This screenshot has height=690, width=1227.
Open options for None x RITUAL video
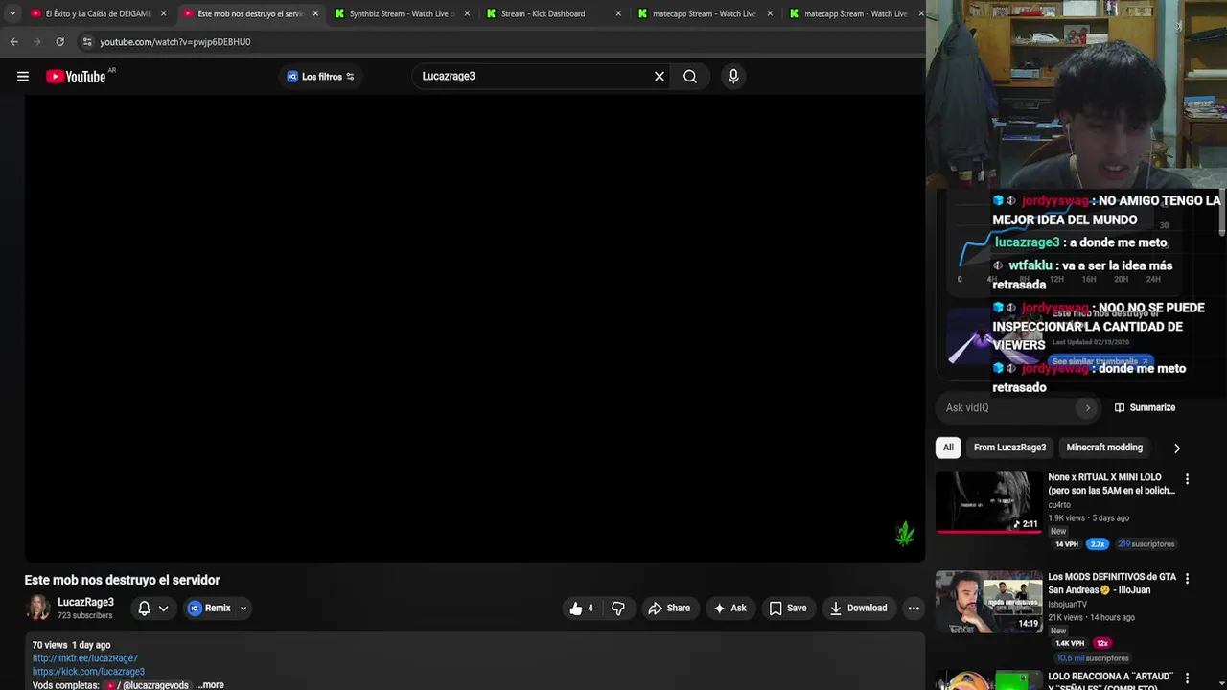[1187, 479]
